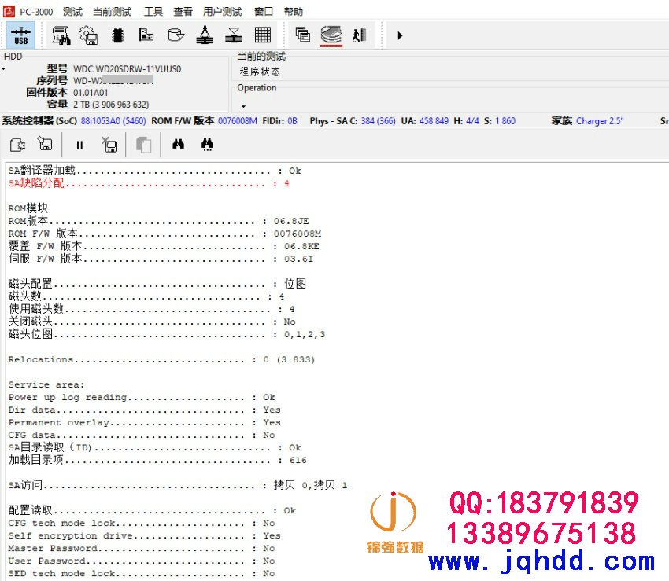669x581 pixels.
Task: Click the circuit board toolbar icon
Action: coord(146,35)
